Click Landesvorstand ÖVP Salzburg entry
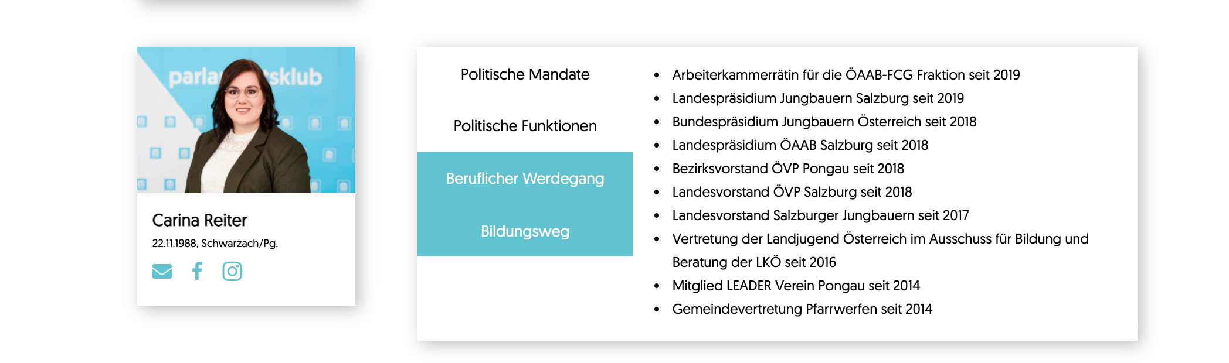Image resolution: width=1229 pixels, height=363 pixels. click(x=792, y=192)
